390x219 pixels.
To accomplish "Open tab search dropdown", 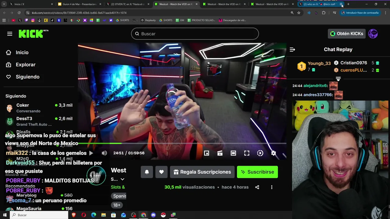I will 4,4.
